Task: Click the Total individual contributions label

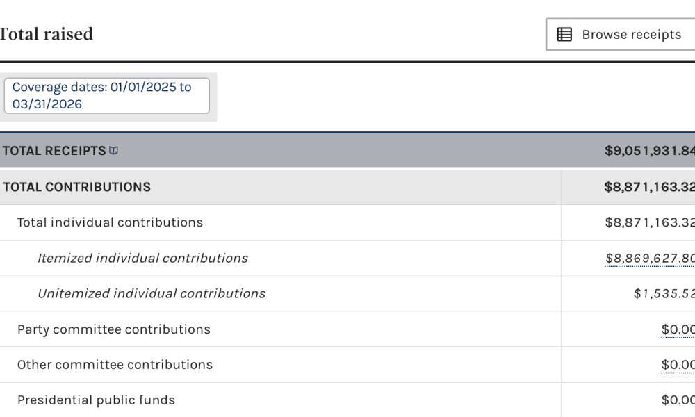Action: click(x=110, y=222)
